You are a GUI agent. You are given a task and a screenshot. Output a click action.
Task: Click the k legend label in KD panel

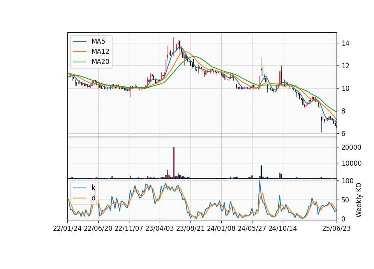point(93,188)
